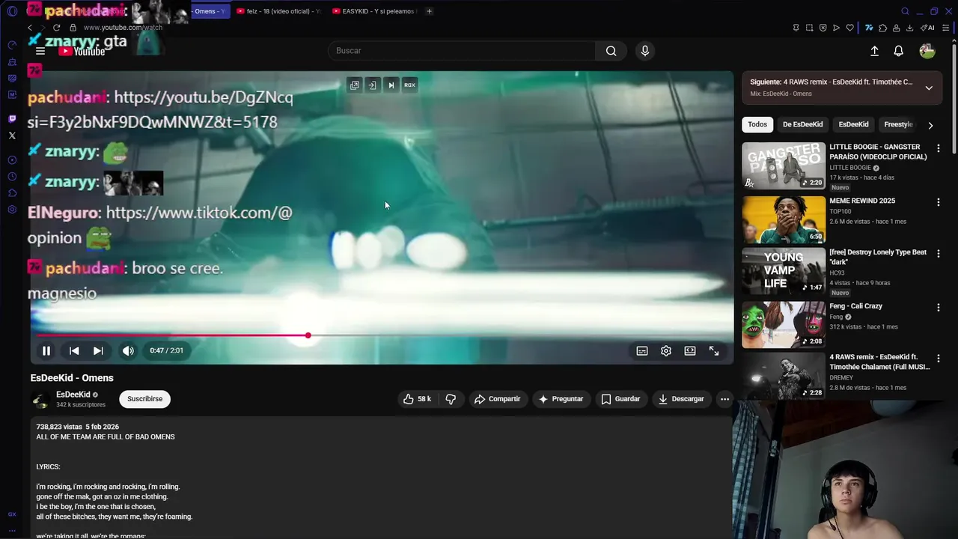
Task: Click the www.youtube.com/watch address bar
Action: coord(123,28)
